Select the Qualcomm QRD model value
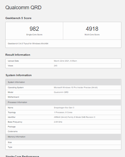Image resolution: width=125 pixels, height=157 pixels. (x=61, y=92)
